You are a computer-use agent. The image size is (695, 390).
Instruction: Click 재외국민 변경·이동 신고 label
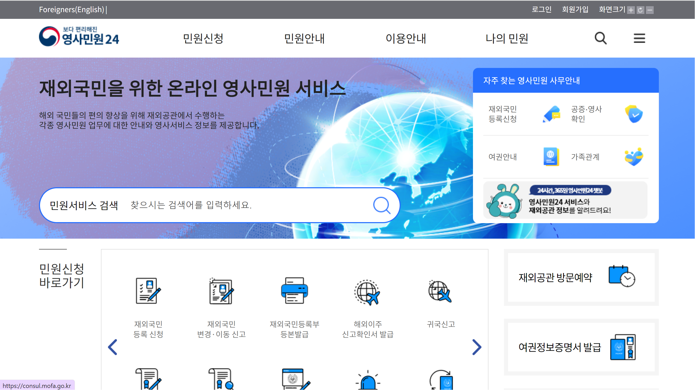[x=222, y=329]
